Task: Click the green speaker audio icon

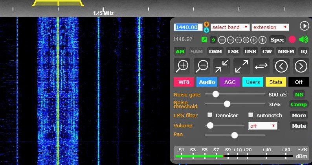Action: pos(304,40)
